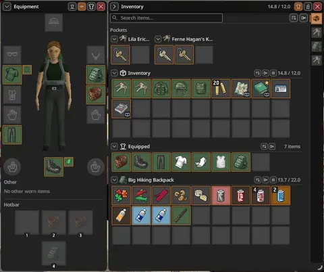324x272 pixels.
Task: Toggle the mannequin icon in Equipment header
Action: click(72, 7)
